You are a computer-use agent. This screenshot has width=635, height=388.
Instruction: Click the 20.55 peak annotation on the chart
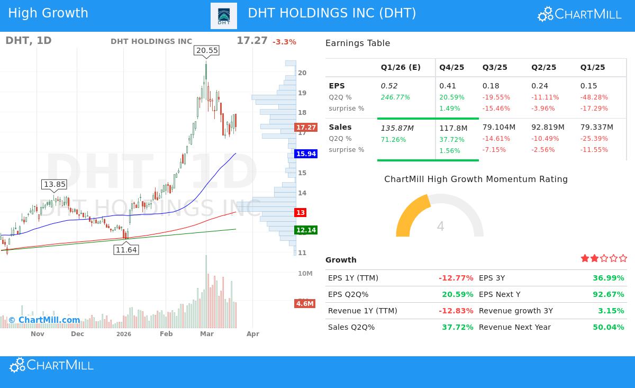pos(206,51)
